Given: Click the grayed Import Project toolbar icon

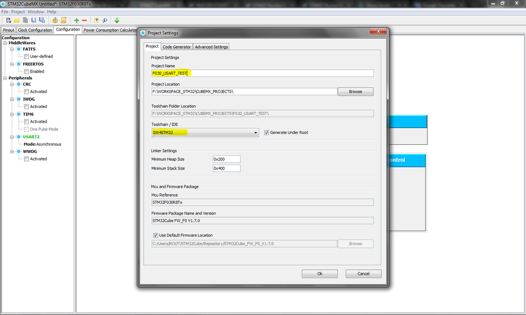Looking at the screenshot, I should [x=25, y=21].
